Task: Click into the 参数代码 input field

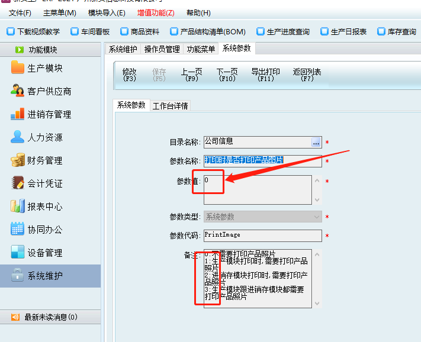Action: (262, 235)
